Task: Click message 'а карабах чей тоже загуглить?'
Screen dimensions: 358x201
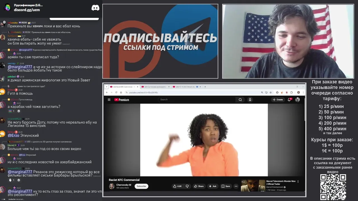Action: pos(34,107)
